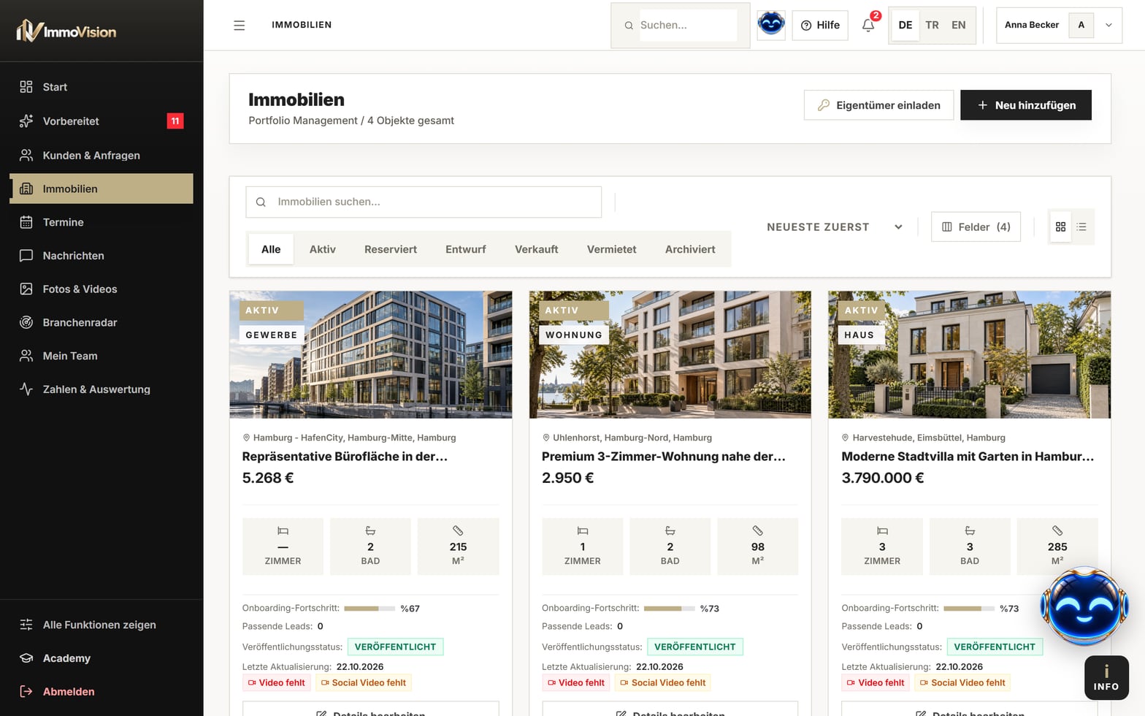The width and height of the screenshot is (1145, 716).
Task: Open Branchenradar page
Action: pyautogui.click(x=102, y=322)
